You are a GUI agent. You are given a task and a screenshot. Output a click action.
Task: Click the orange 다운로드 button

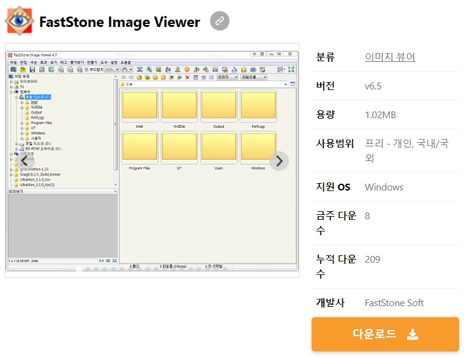(385, 334)
